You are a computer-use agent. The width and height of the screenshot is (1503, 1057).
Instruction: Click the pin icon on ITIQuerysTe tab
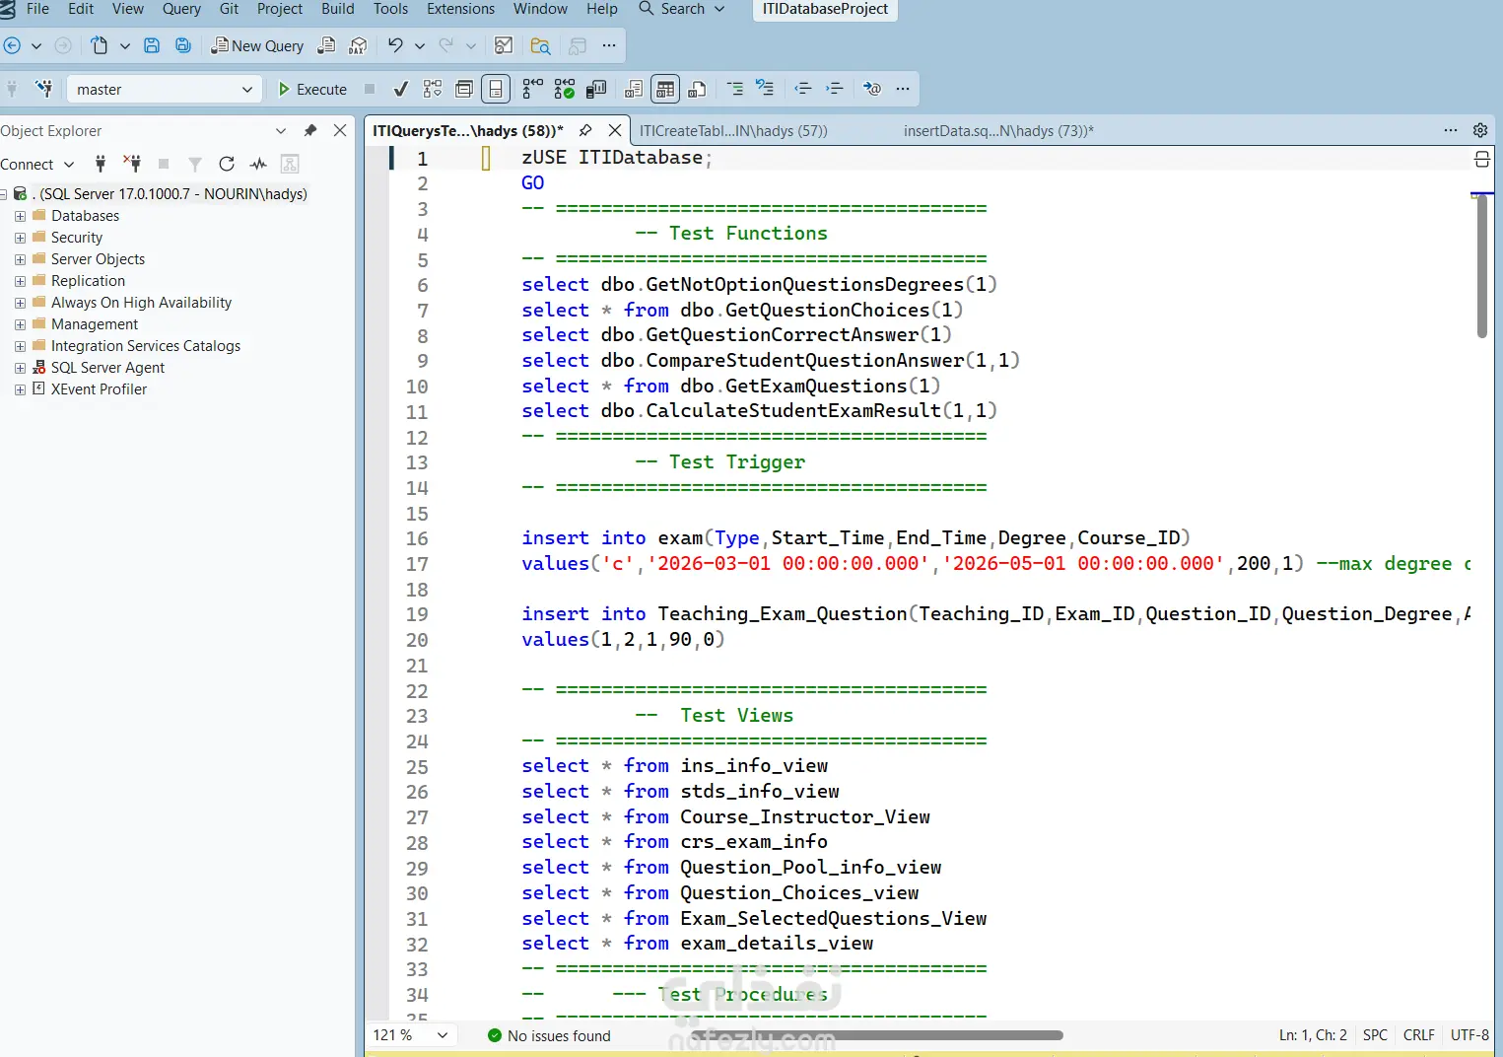585,130
